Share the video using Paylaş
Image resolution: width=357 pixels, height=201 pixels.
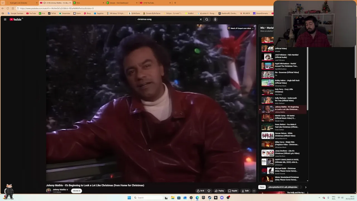pos(219,191)
